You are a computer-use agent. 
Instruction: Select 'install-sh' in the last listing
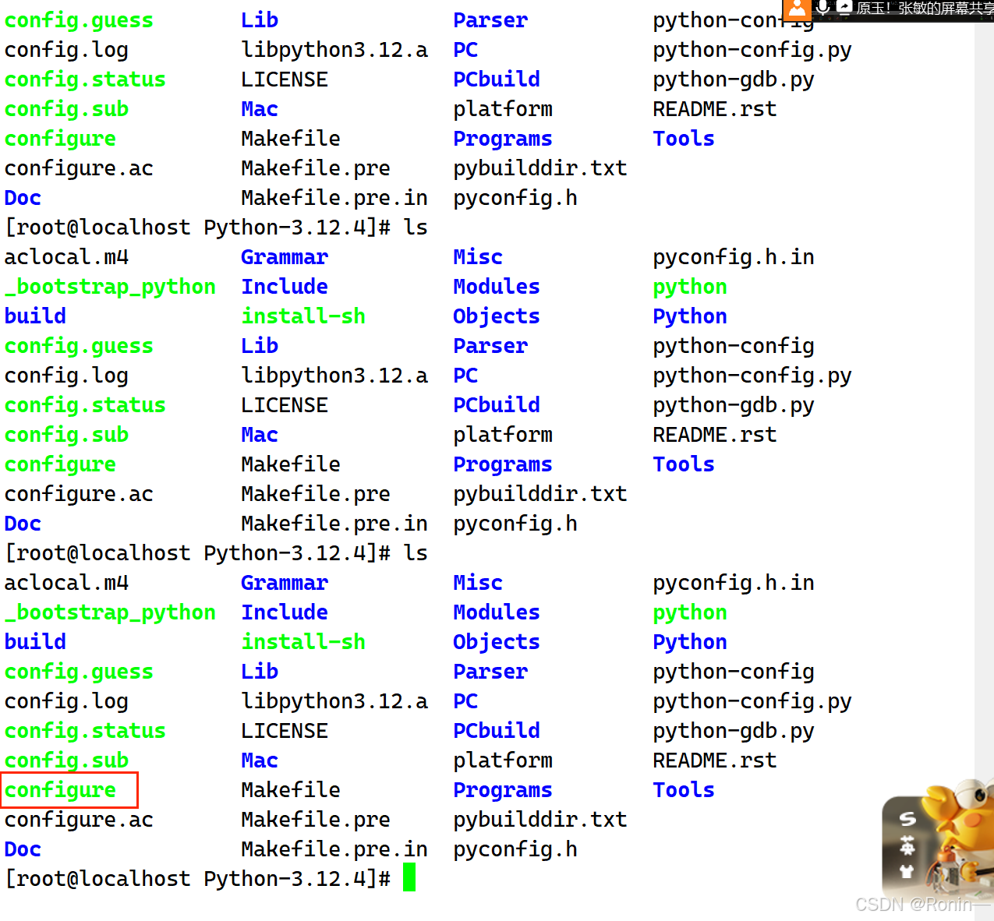tap(303, 642)
